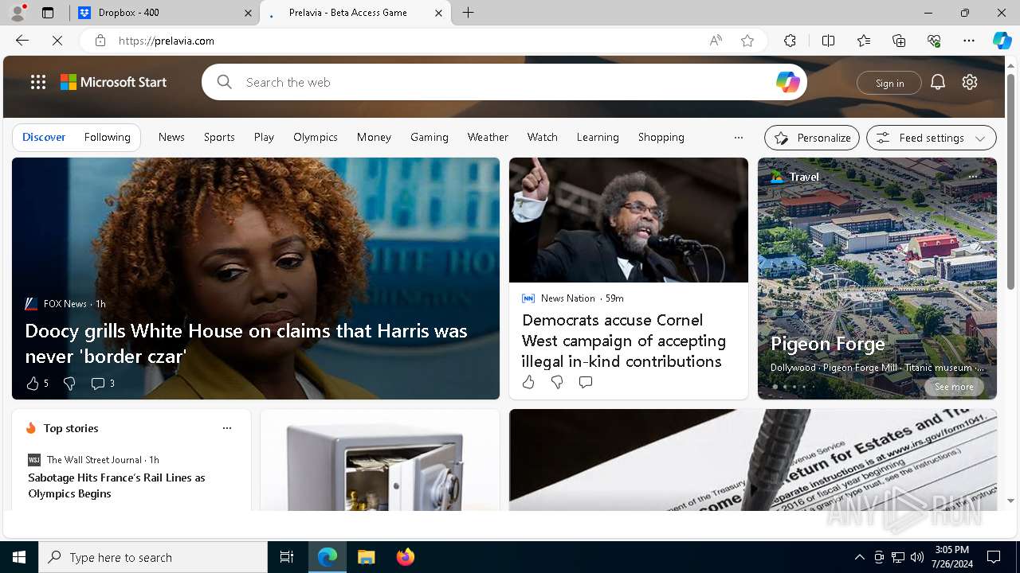The height and width of the screenshot is (573, 1020).
Task: Open more options on the Travel card
Action: (x=972, y=177)
